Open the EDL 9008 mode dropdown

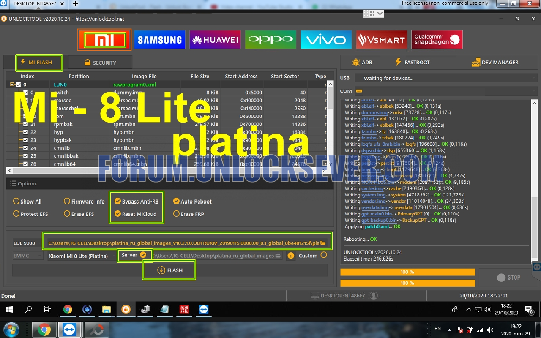27,243
